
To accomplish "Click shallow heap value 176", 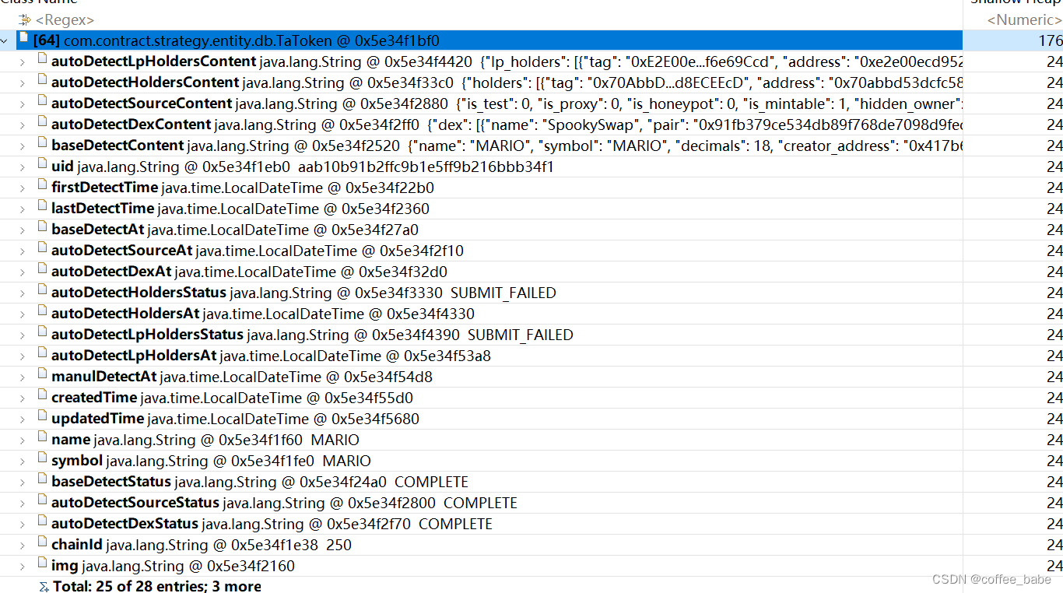I will (x=1051, y=40).
